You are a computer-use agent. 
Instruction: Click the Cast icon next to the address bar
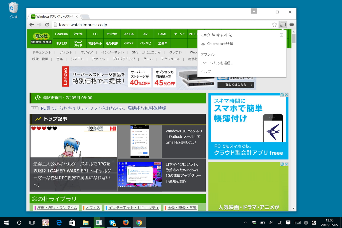[283, 24]
